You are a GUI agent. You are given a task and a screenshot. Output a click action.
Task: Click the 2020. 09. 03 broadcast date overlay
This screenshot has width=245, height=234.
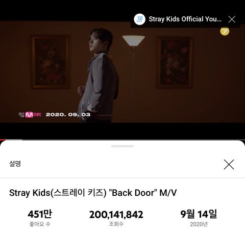point(68,115)
